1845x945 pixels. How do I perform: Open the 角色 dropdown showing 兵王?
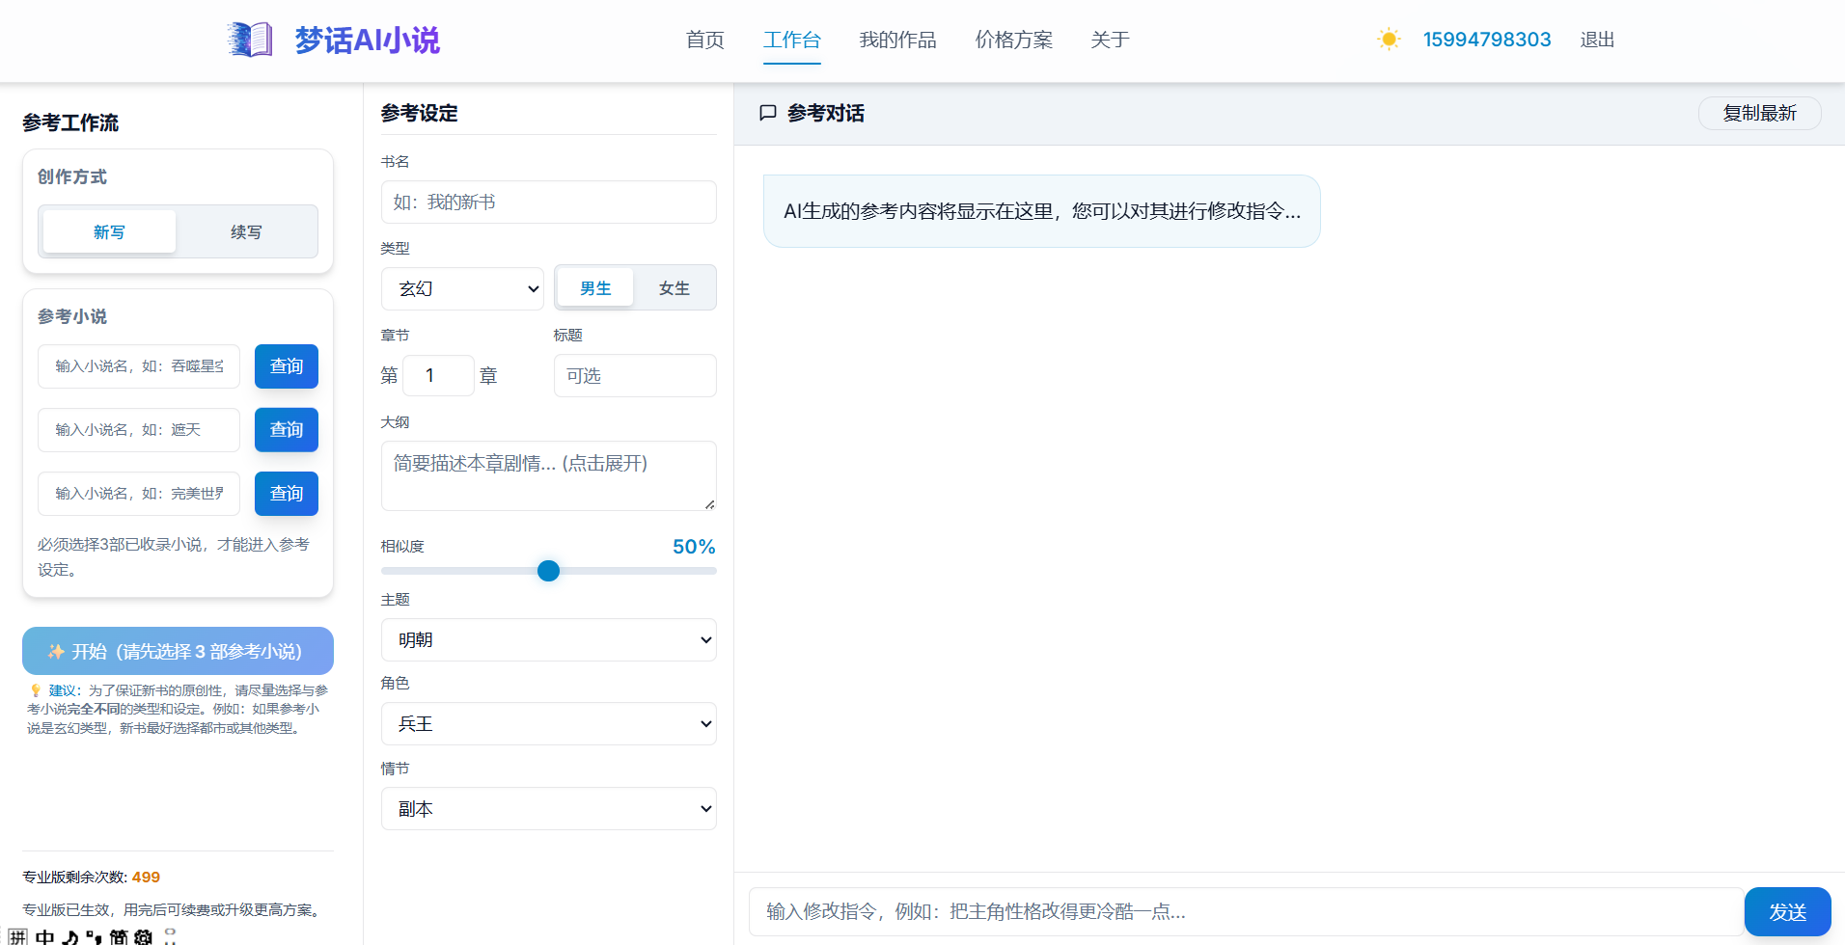tap(548, 723)
